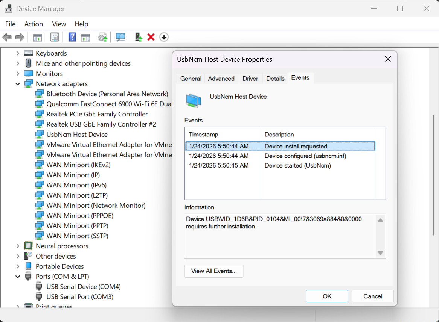The height and width of the screenshot is (322, 439).
Task: Expand the Portable Devices node
Action: click(x=18, y=266)
